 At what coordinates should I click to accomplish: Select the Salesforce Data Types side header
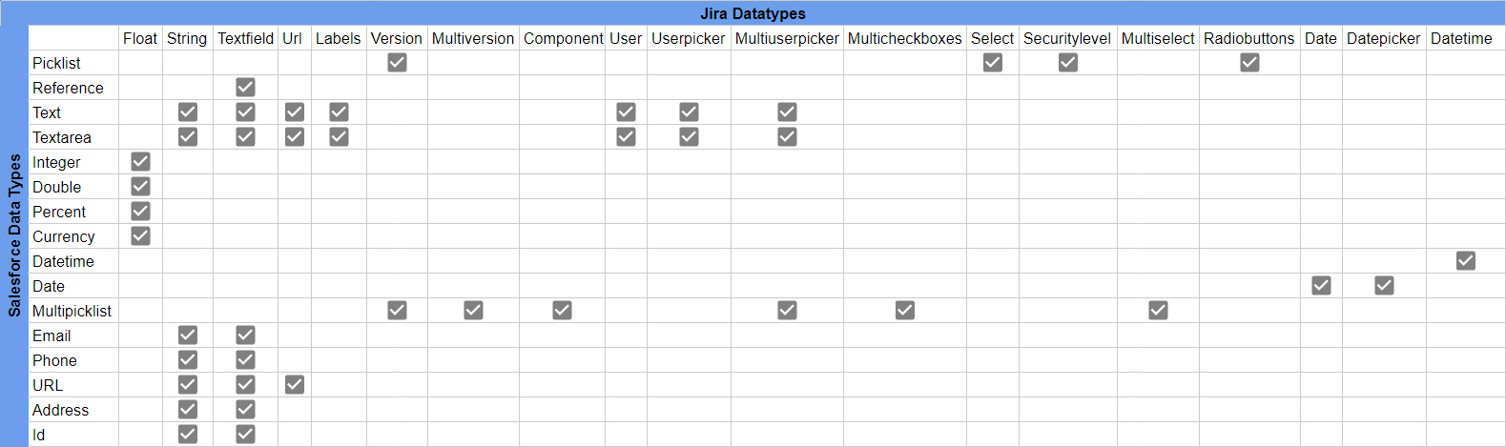(14, 235)
